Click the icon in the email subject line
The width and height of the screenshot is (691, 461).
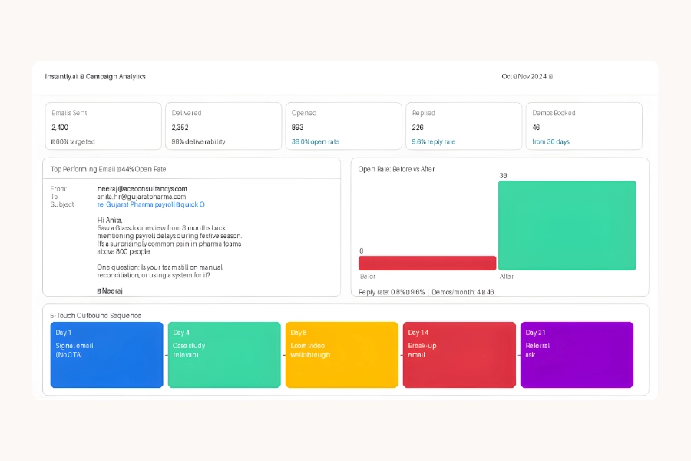click(177, 204)
